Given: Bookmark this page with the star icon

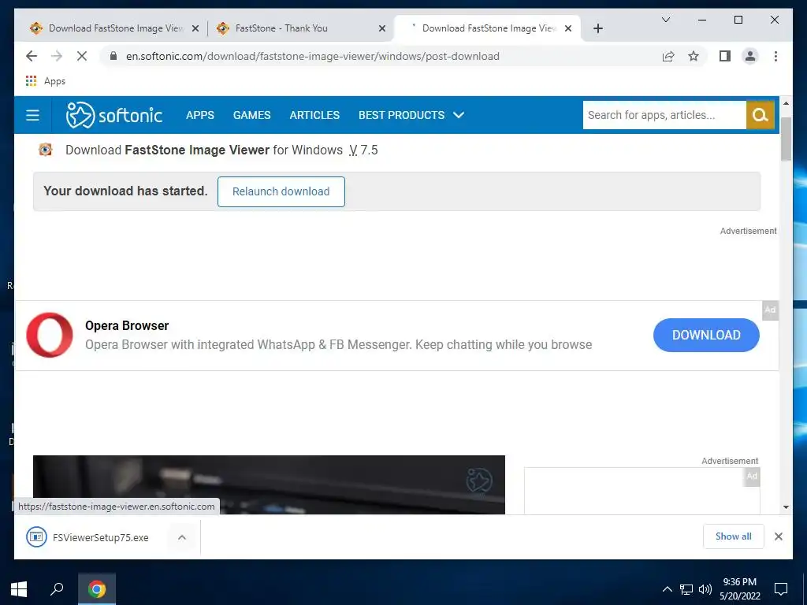Looking at the screenshot, I should (694, 56).
